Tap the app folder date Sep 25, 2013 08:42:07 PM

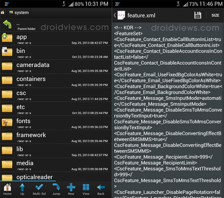coord(90,43)
